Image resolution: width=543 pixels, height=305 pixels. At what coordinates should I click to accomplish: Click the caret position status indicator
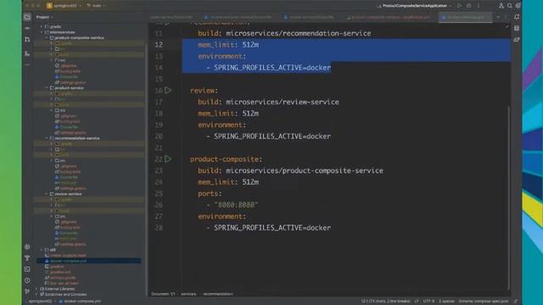[385, 302]
